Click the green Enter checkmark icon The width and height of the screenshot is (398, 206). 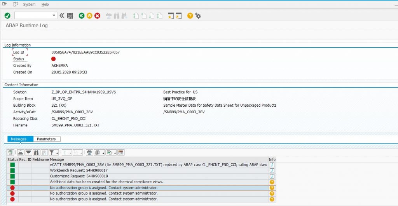pyautogui.click(x=7, y=16)
